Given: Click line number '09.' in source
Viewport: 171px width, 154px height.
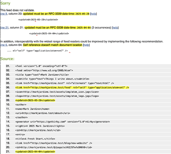Looking at the screenshot, I should tap(8, 100).
